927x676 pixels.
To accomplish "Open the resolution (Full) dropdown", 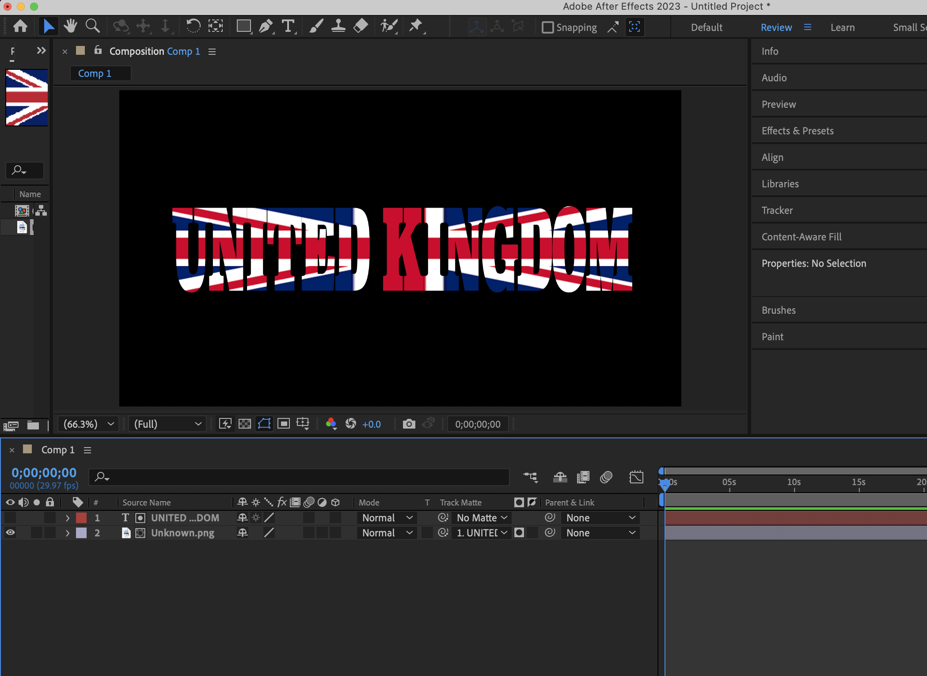I will point(167,424).
